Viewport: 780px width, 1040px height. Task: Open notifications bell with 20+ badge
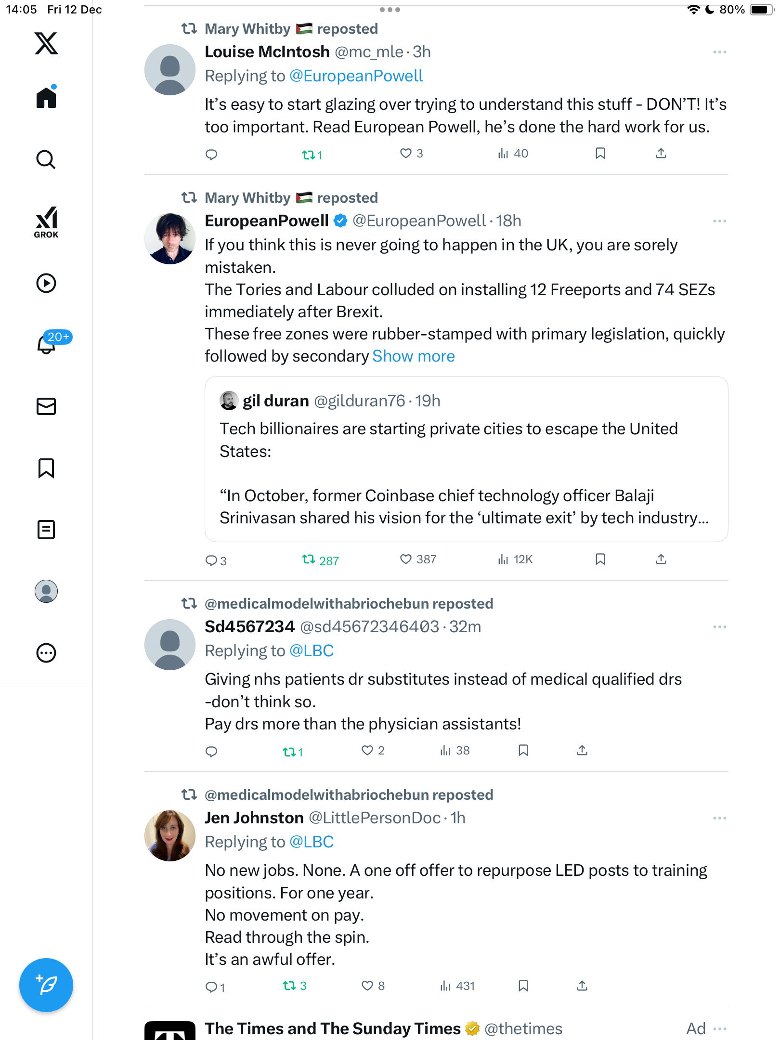tap(47, 344)
